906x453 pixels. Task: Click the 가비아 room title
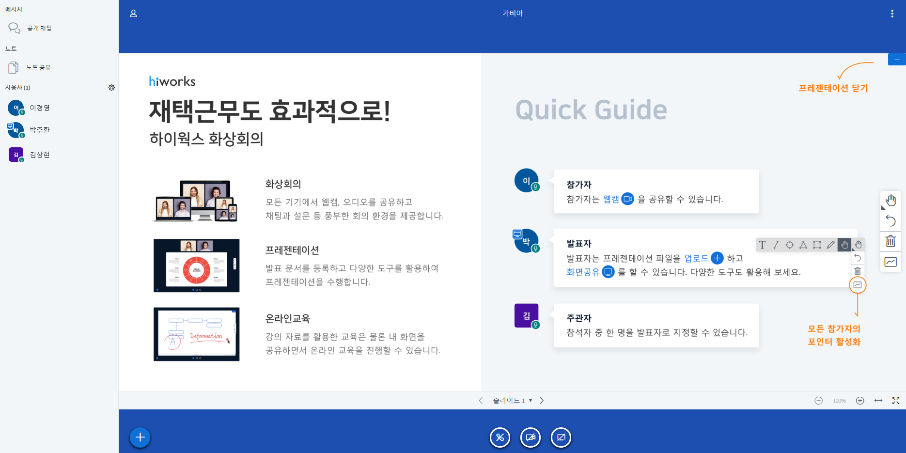click(x=513, y=14)
